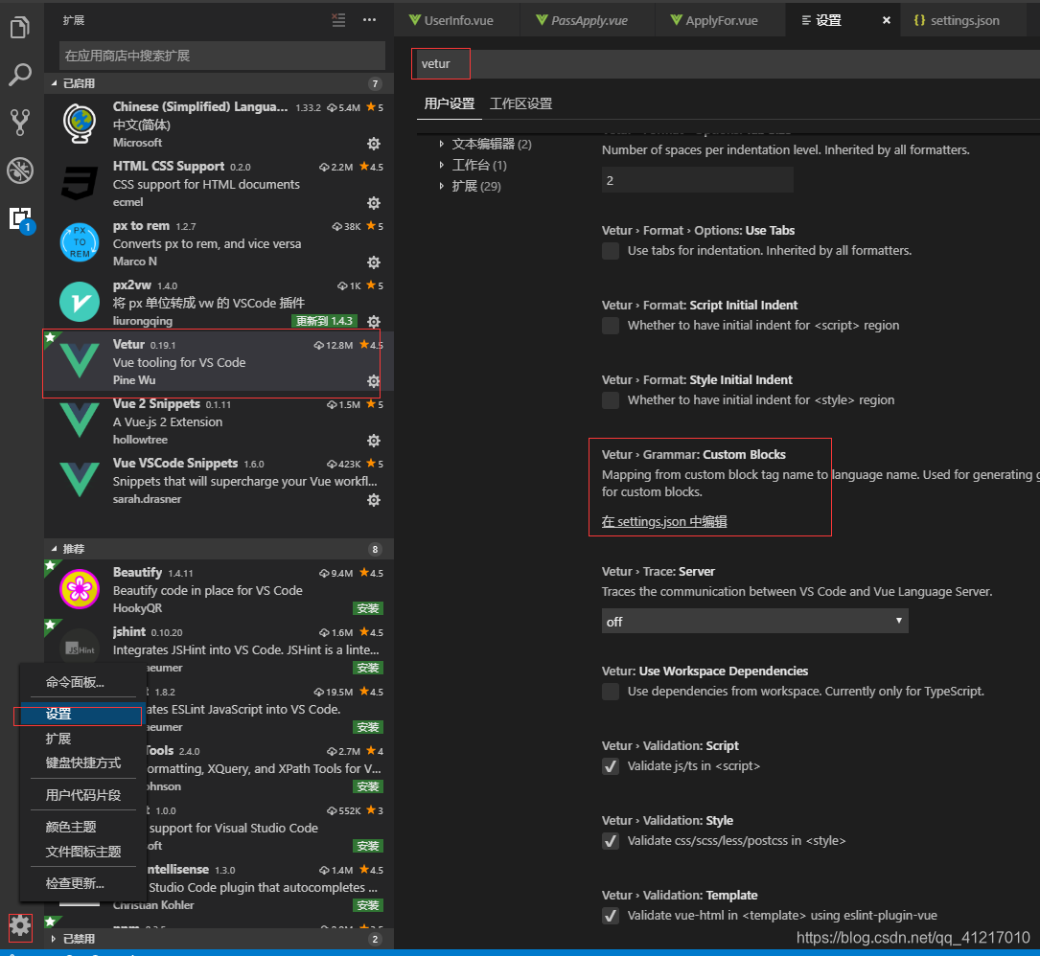1040x956 pixels.
Task: Choose 命令面板 from manage menu
Action: pos(82,682)
